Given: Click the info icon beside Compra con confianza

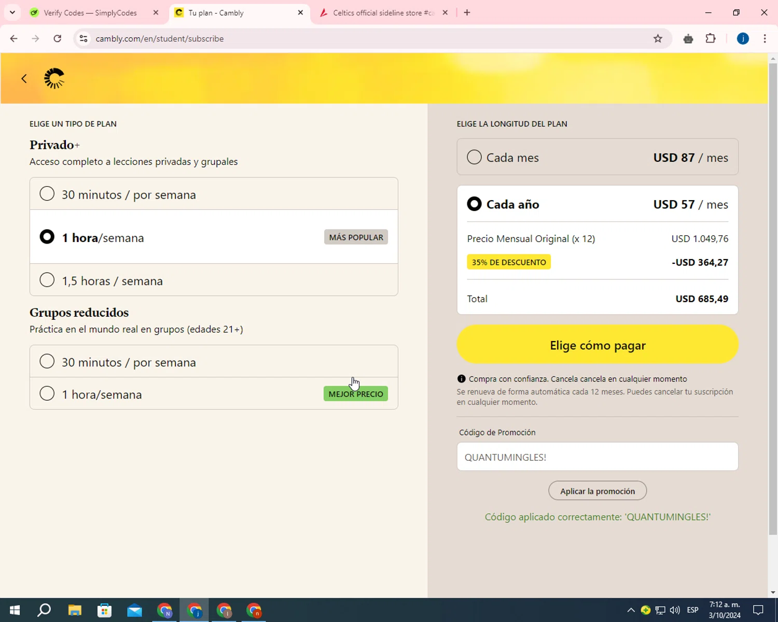Looking at the screenshot, I should (461, 378).
